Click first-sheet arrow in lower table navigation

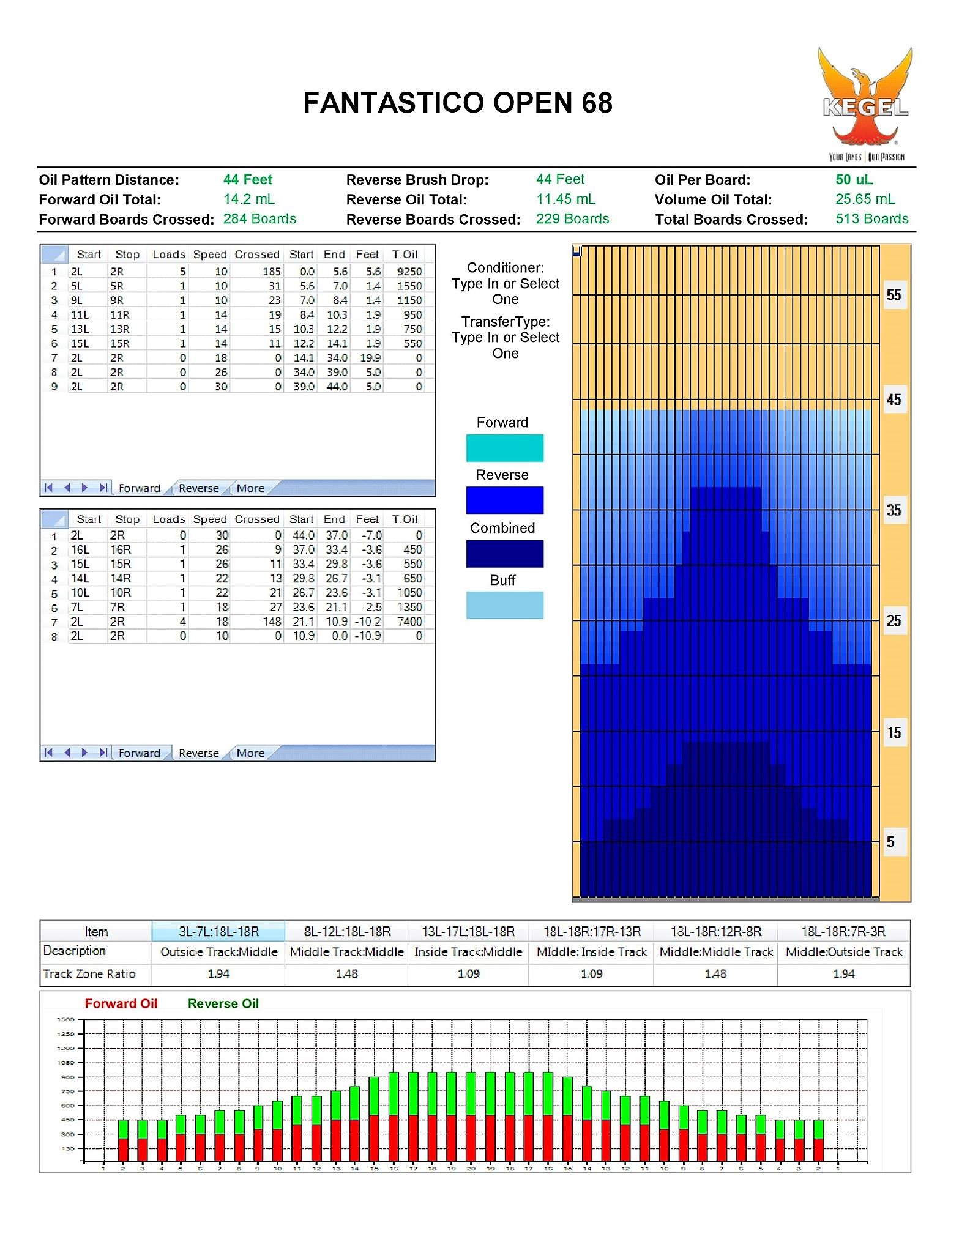click(x=49, y=753)
